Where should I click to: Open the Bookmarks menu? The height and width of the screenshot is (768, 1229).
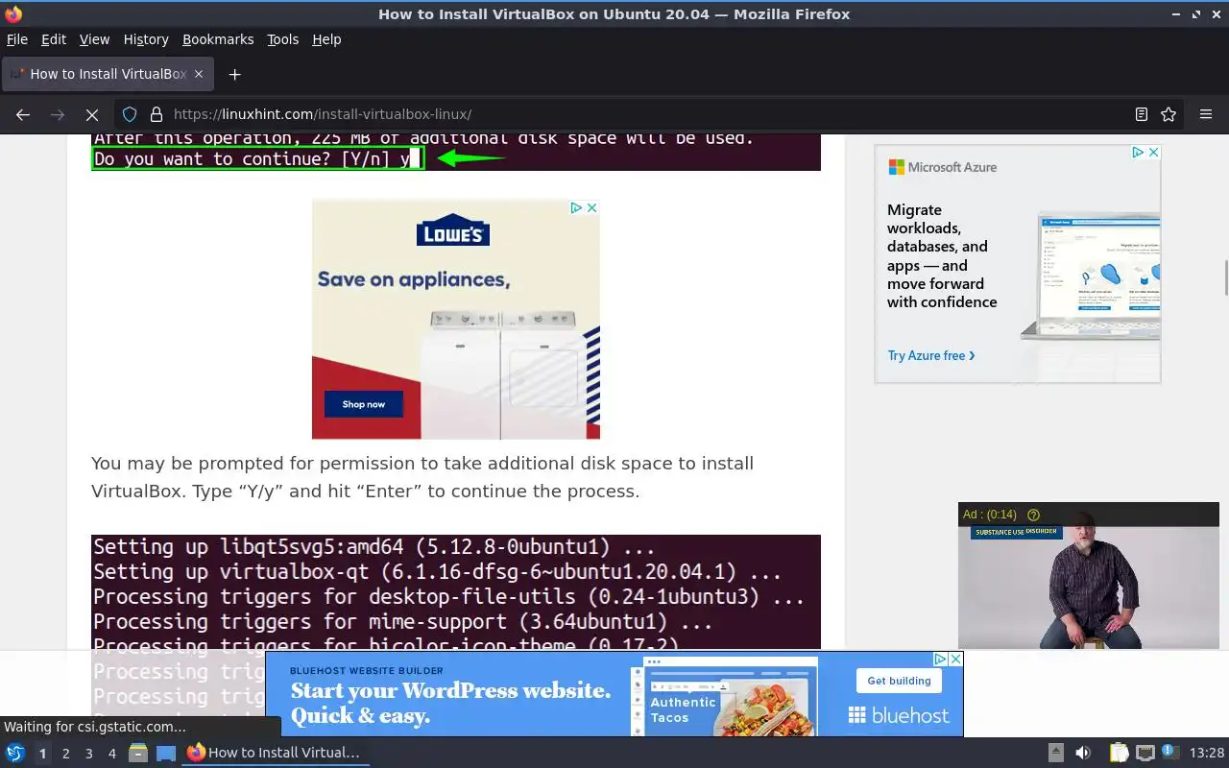[218, 39]
